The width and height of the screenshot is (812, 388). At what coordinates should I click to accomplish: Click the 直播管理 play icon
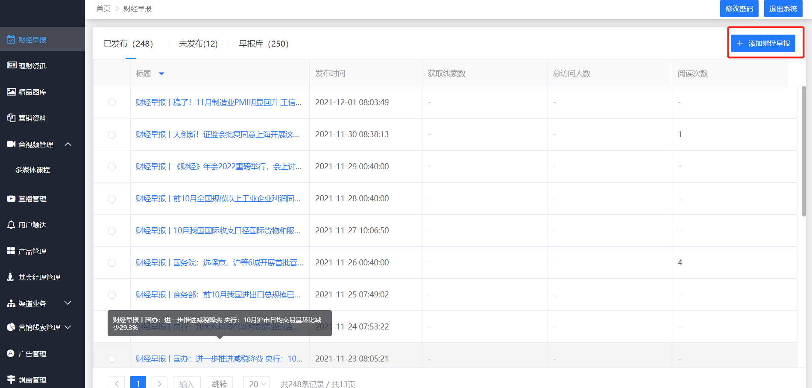(x=11, y=199)
